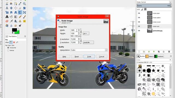Select the Perspective tool
Viewport: 175px width, 98px height.
tap(16, 12)
